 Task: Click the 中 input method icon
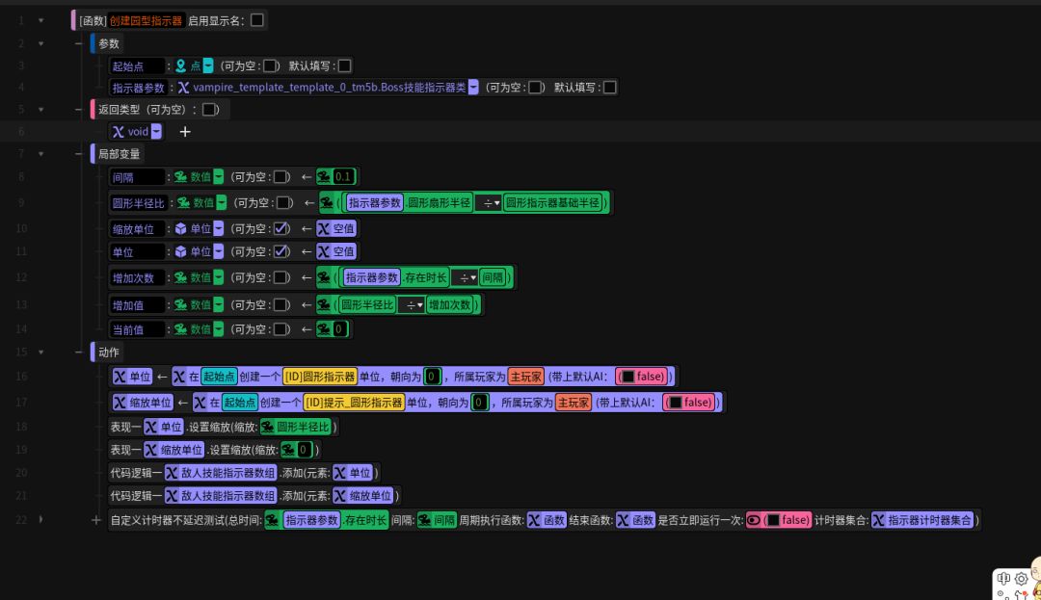point(1003,579)
